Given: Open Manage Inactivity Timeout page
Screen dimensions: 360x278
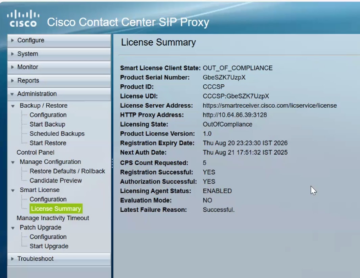Looking at the screenshot, I should [53, 218].
